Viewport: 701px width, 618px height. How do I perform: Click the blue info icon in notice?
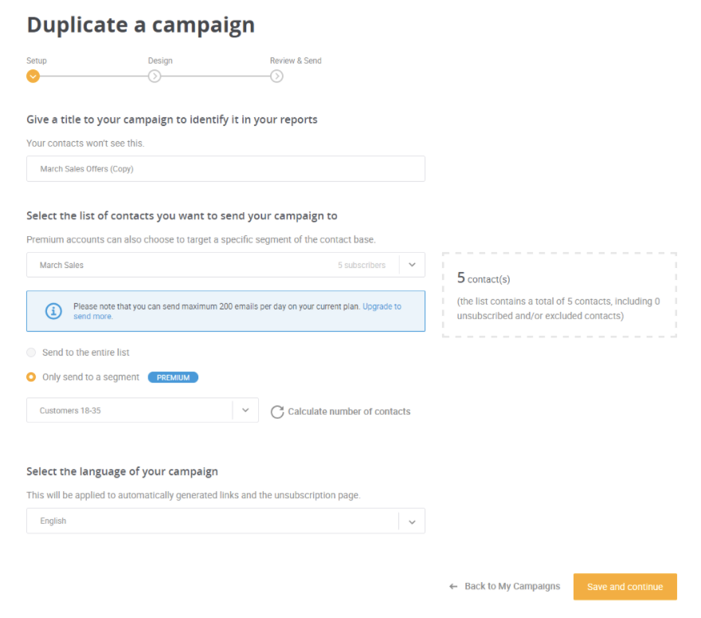click(x=53, y=310)
